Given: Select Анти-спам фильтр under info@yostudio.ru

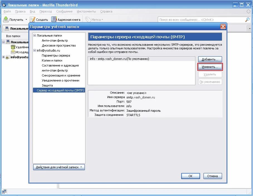Looking at the screenshot, I should 55,70.
